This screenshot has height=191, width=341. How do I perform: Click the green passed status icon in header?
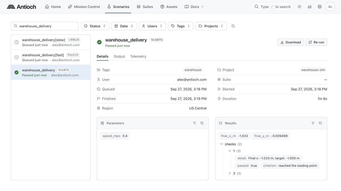99,42
